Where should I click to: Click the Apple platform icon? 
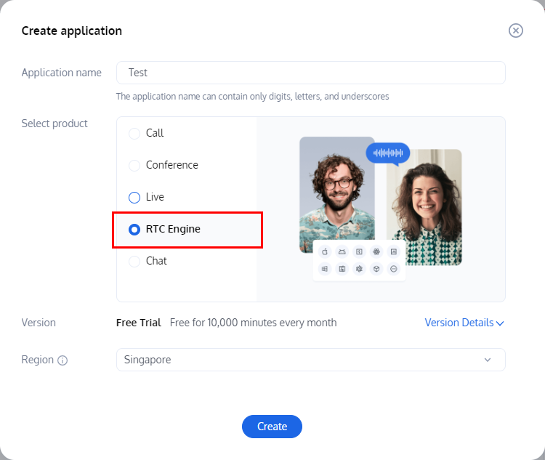tap(325, 251)
